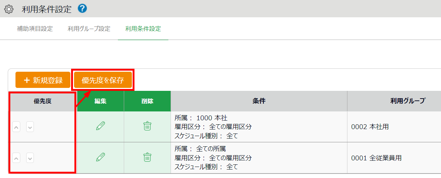This screenshot has width=441, height=178.
Task: Click the 条件 column header
Action: pos(259,101)
